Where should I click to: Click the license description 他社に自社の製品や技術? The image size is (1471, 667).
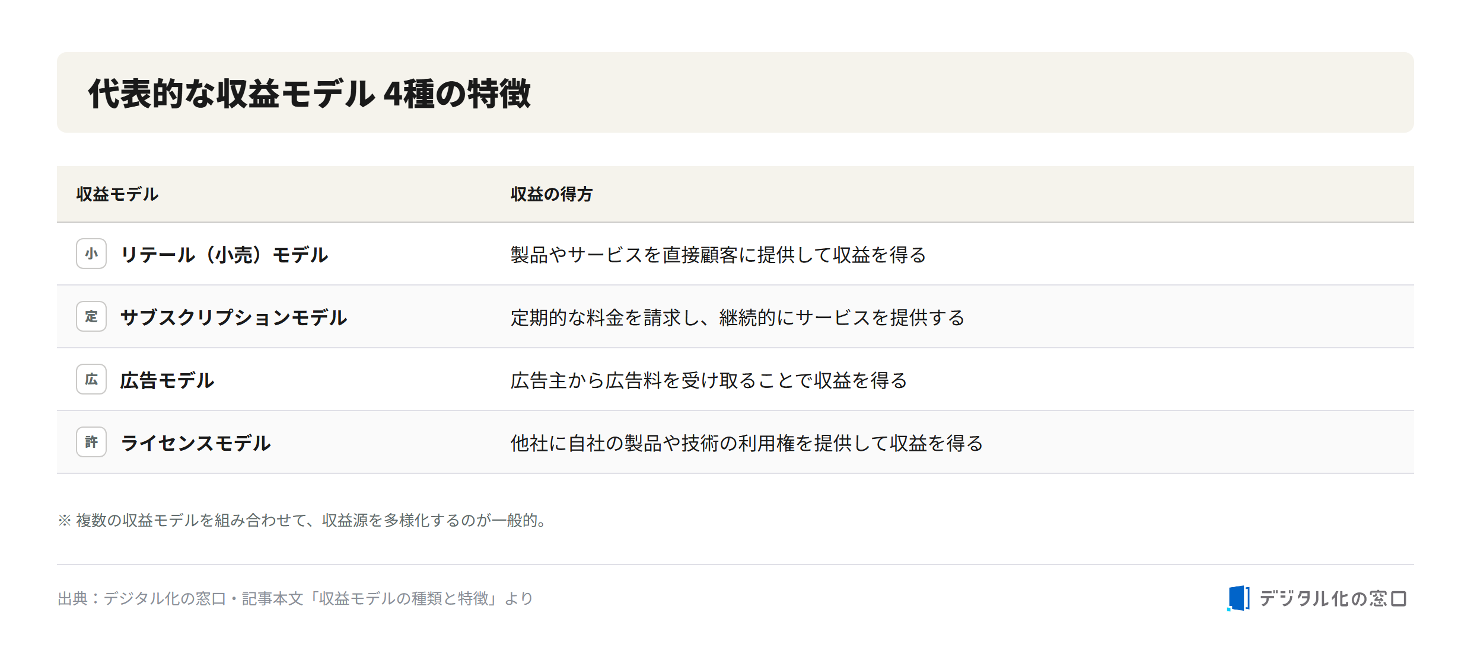(747, 443)
